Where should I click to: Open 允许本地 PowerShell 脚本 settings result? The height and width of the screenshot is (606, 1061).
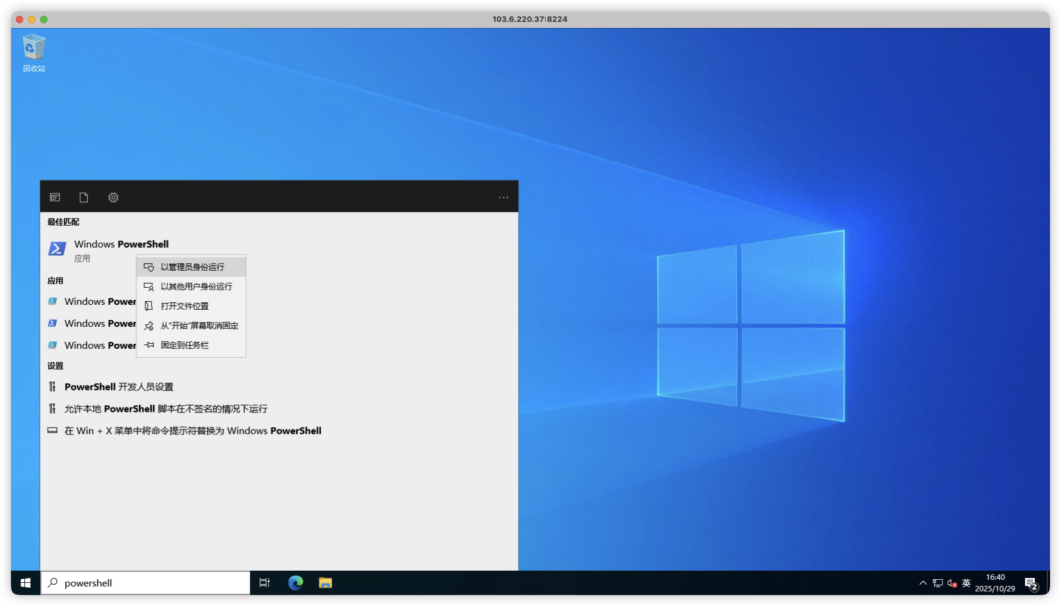pos(166,409)
